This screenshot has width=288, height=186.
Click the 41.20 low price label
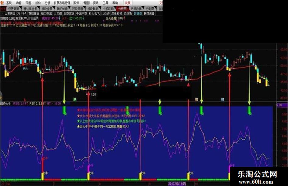click(92, 94)
